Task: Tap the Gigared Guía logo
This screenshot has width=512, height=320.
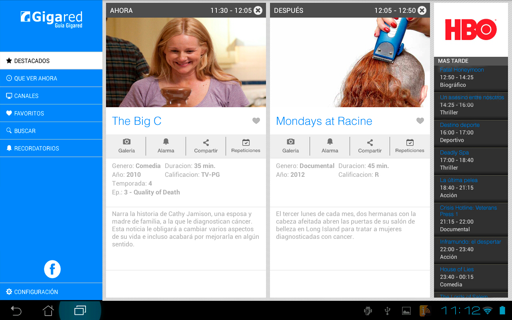Action: [52, 20]
